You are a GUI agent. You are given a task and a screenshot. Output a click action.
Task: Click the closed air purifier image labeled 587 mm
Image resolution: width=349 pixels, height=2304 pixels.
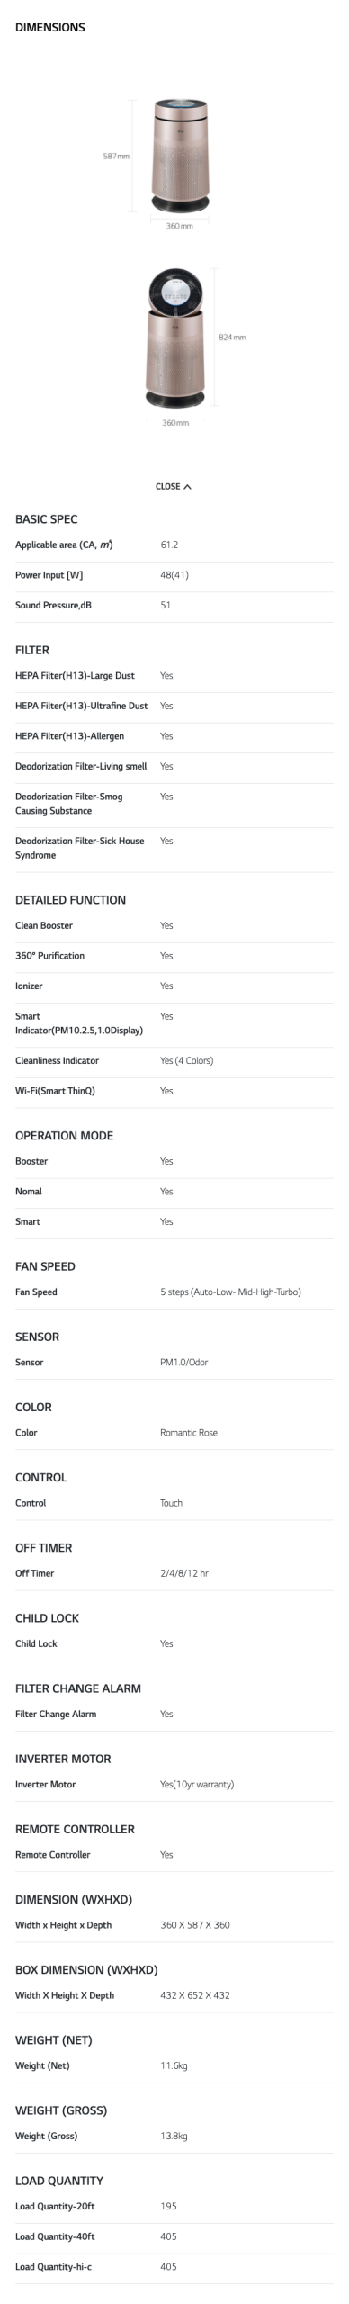[180, 156]
